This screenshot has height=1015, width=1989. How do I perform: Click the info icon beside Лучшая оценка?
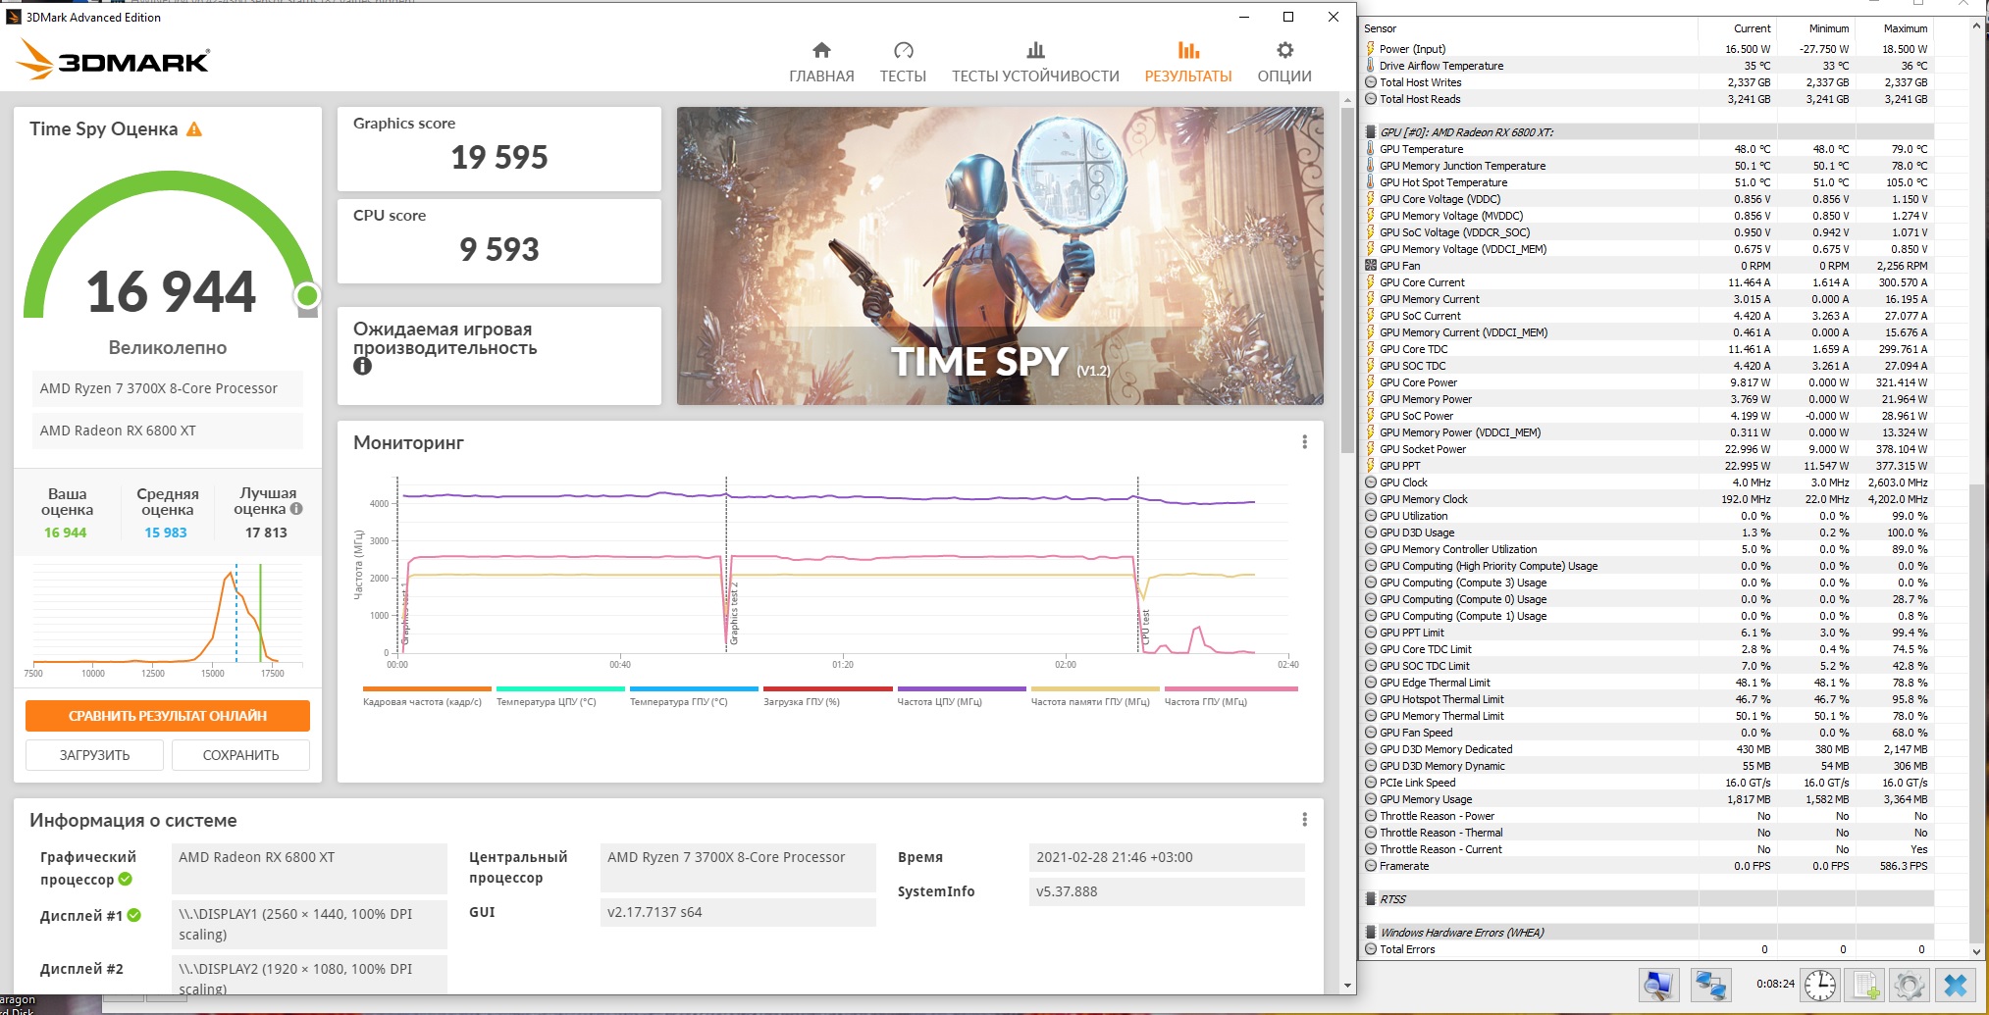[x=296, y=509]
